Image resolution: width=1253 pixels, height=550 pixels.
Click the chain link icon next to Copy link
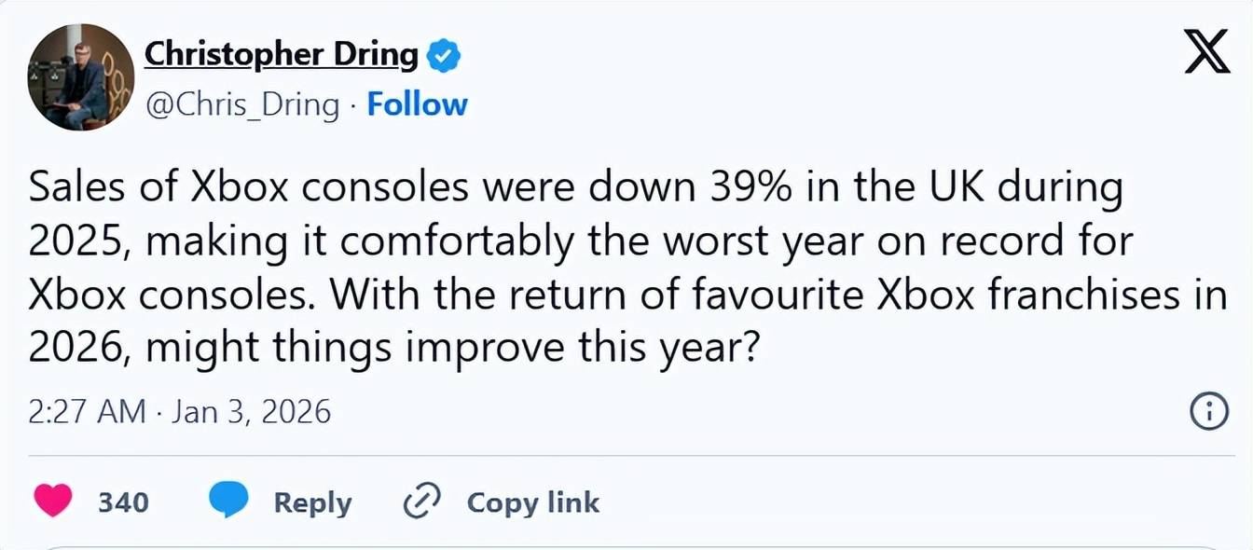click(422, 502)
